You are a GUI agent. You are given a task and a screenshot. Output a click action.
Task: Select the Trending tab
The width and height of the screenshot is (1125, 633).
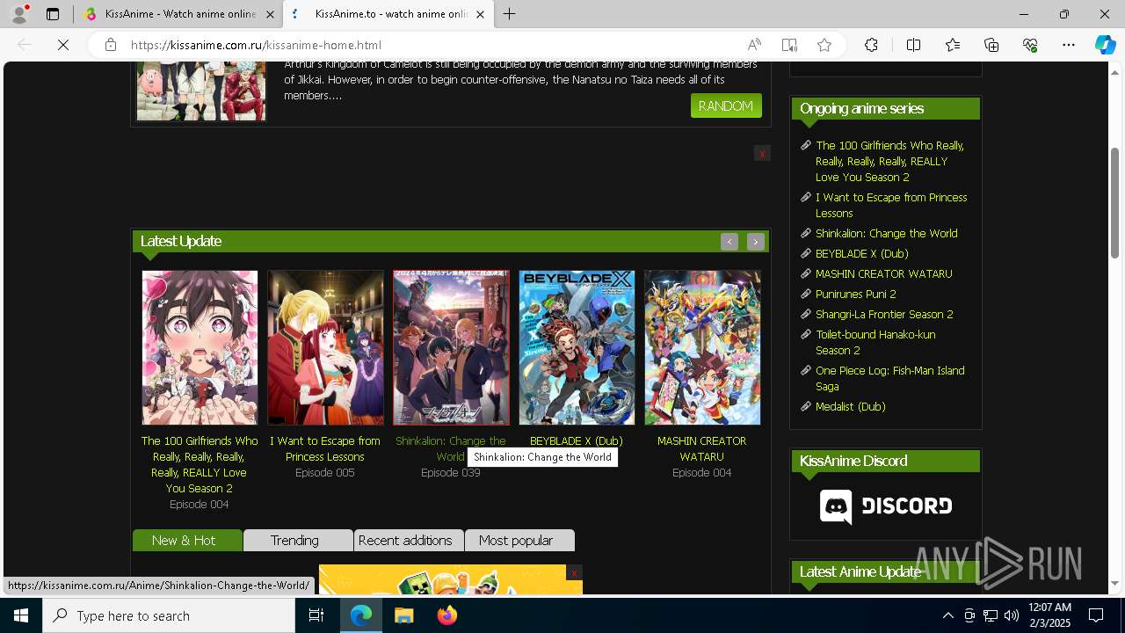[298, 540]
